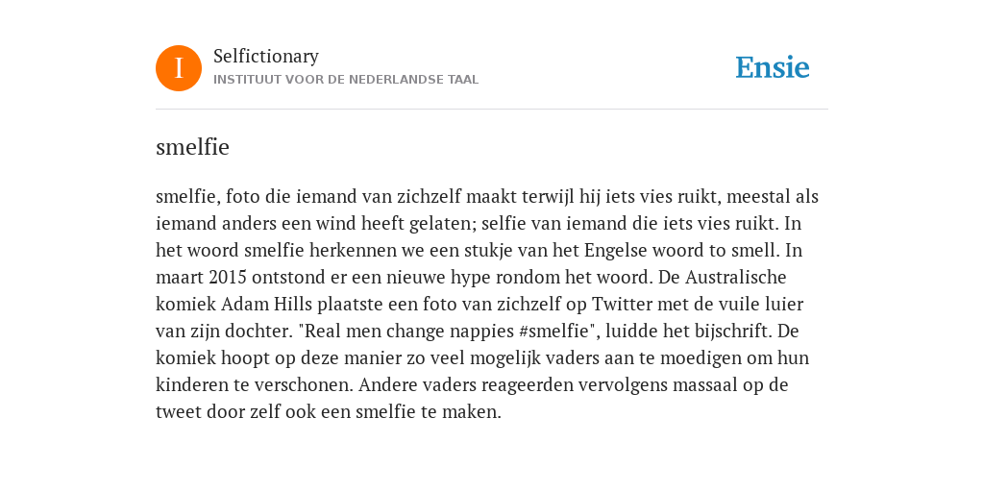Click the name 'Adam Hills'

pos(267,305)
